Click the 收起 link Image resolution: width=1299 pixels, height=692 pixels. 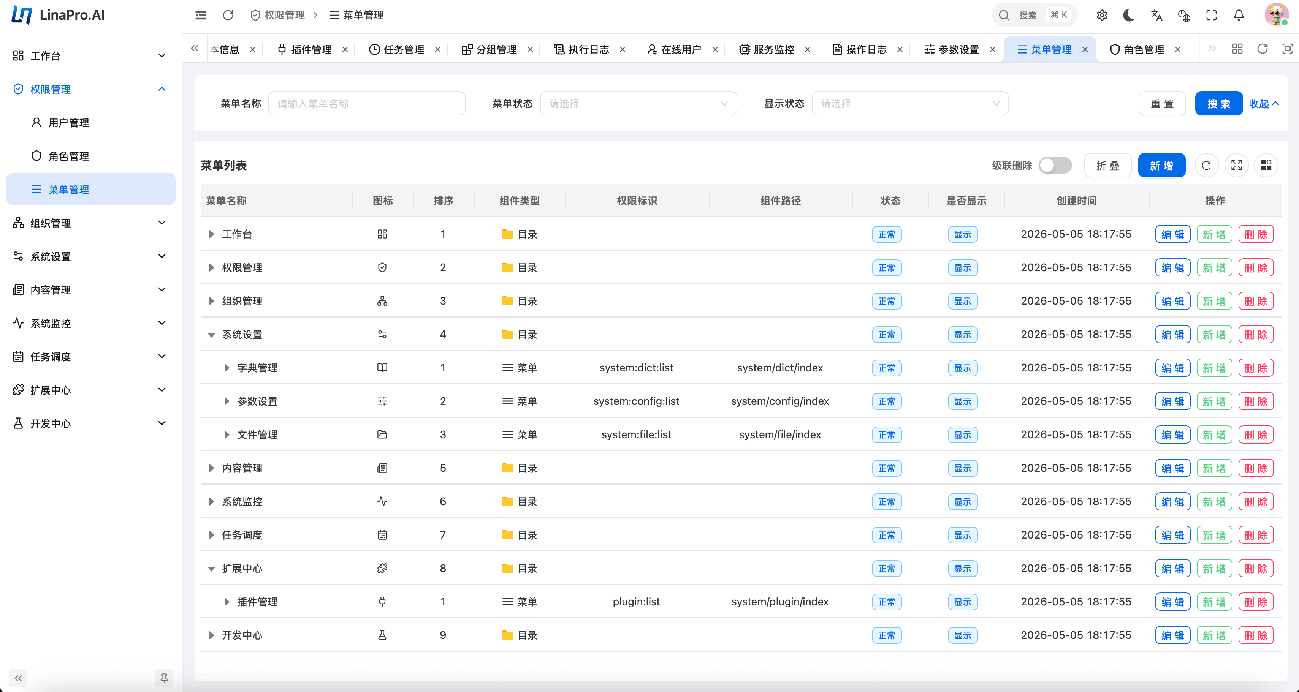(1264, 103)
